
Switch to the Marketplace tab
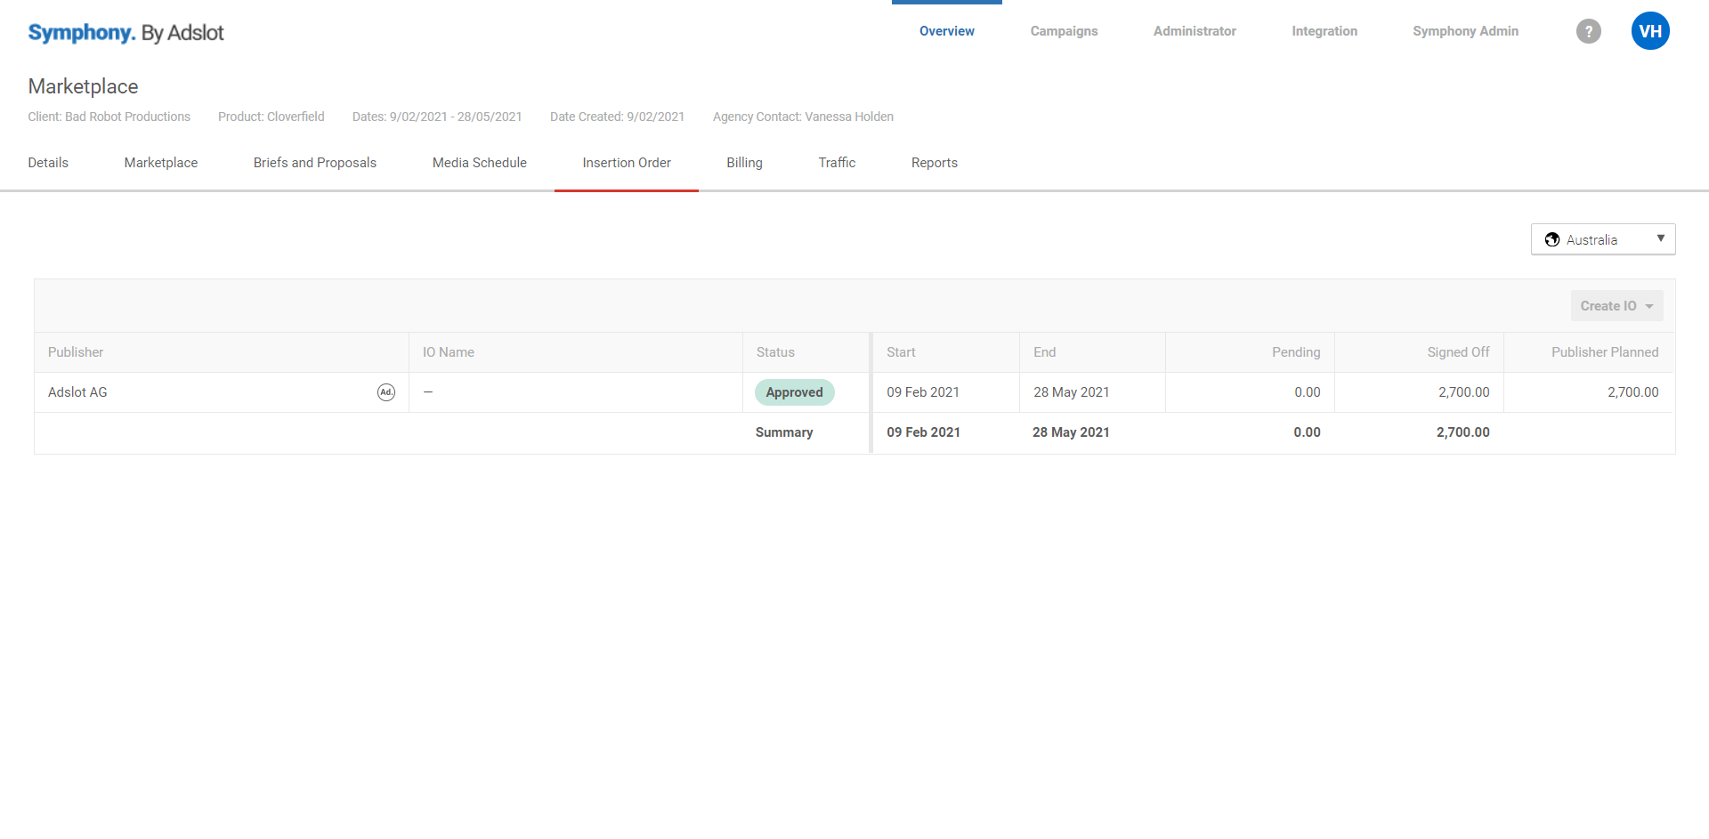[161, 163]
